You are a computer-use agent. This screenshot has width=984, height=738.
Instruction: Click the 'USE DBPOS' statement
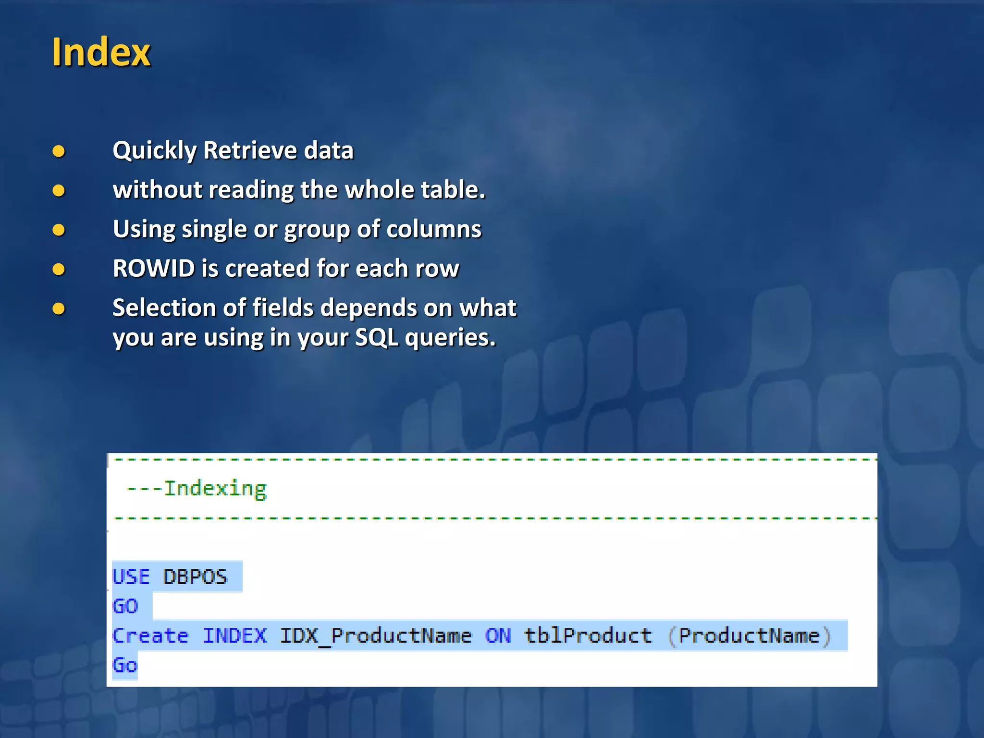(170, 577)
